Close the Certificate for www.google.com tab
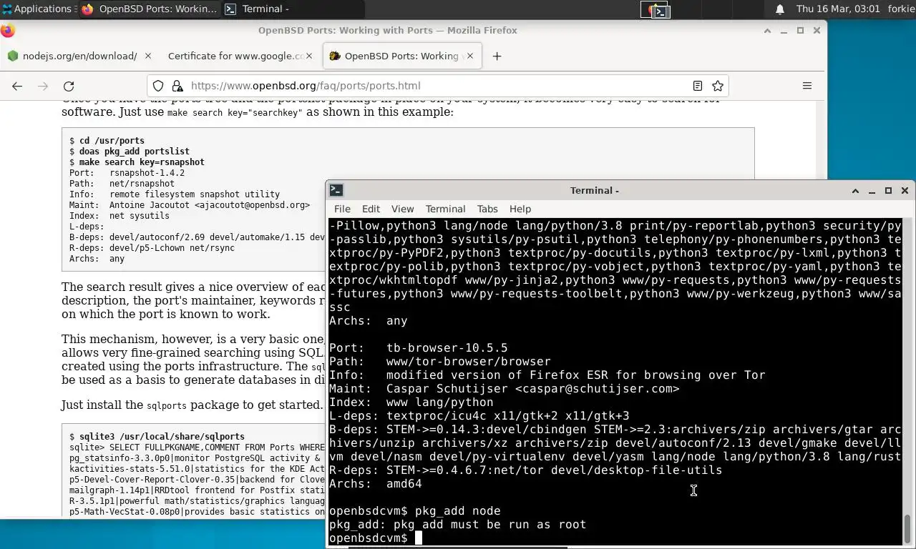 point(309,56)
